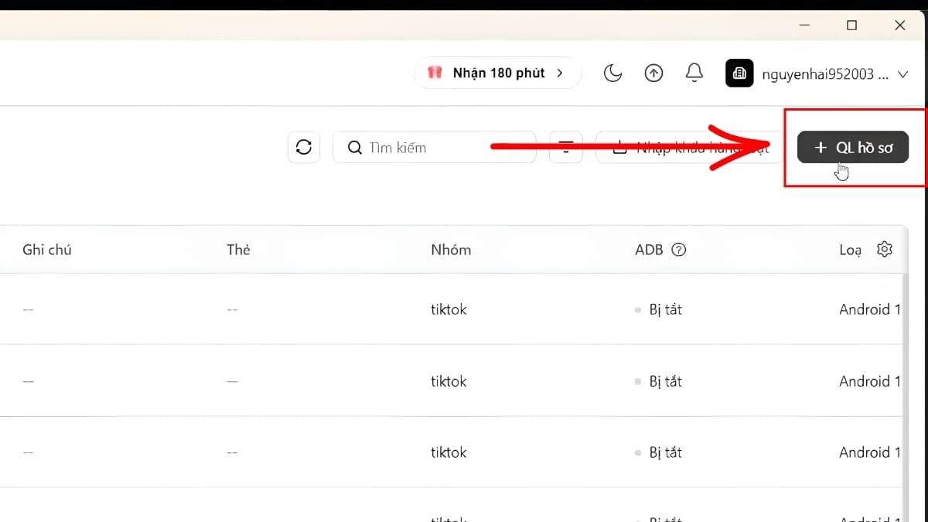Open notifications bell icon

coord(694,73)
